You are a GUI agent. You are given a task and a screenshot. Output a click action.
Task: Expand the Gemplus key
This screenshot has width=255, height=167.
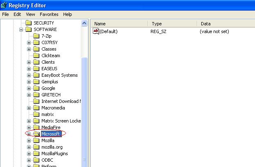(29, 82)
